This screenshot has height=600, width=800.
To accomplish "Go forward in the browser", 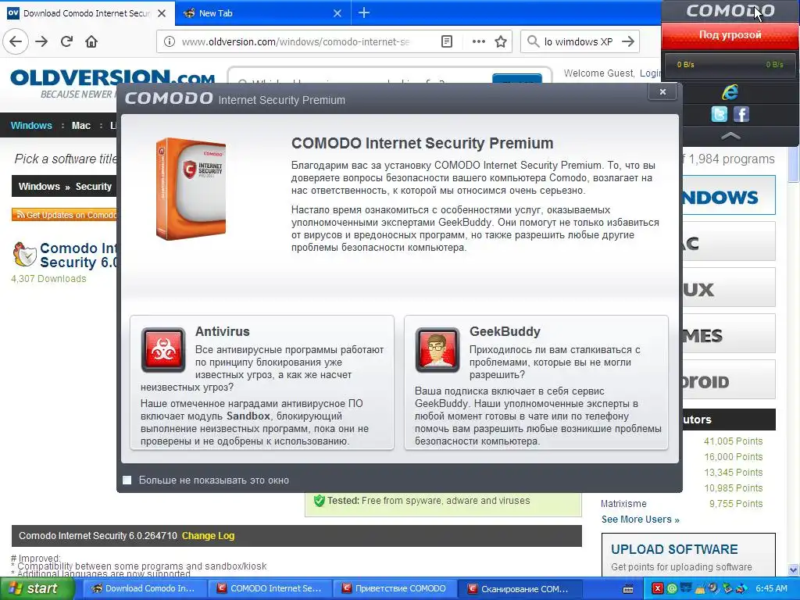I will click(41, 41).
